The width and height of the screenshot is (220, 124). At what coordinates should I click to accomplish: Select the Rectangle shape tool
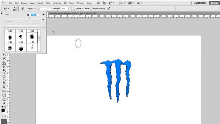pyautogui.click(x=4, y=87)
